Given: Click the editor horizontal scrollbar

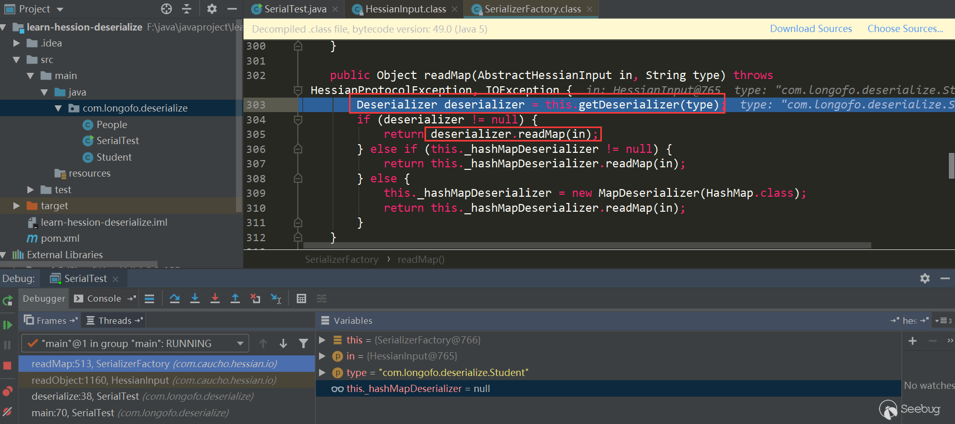Looking at the screenshot, I should (587, 245).
